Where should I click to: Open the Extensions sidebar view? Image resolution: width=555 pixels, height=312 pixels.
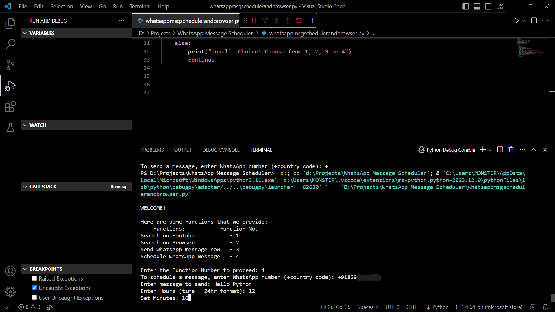[x=10, y=107]
